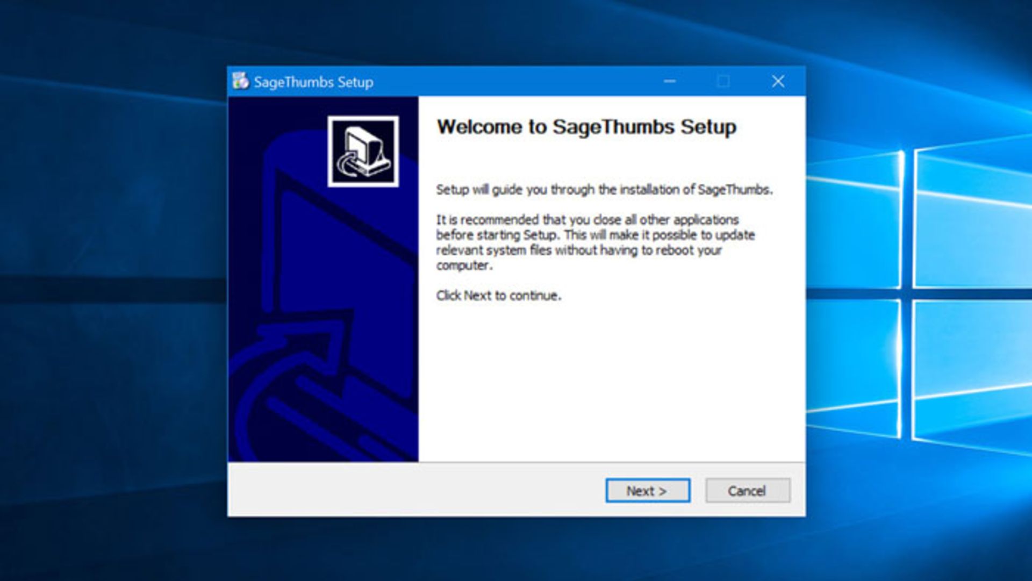This screenshot has height=581, width=1032.
Task: Click the white-framed computer installer logo
Action: [x=363, y=152]
